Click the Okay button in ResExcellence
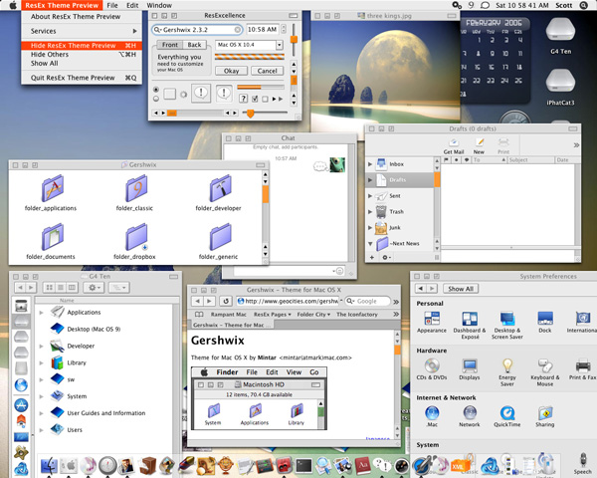The width and height of the screenshot is (597, 478). 231,71
